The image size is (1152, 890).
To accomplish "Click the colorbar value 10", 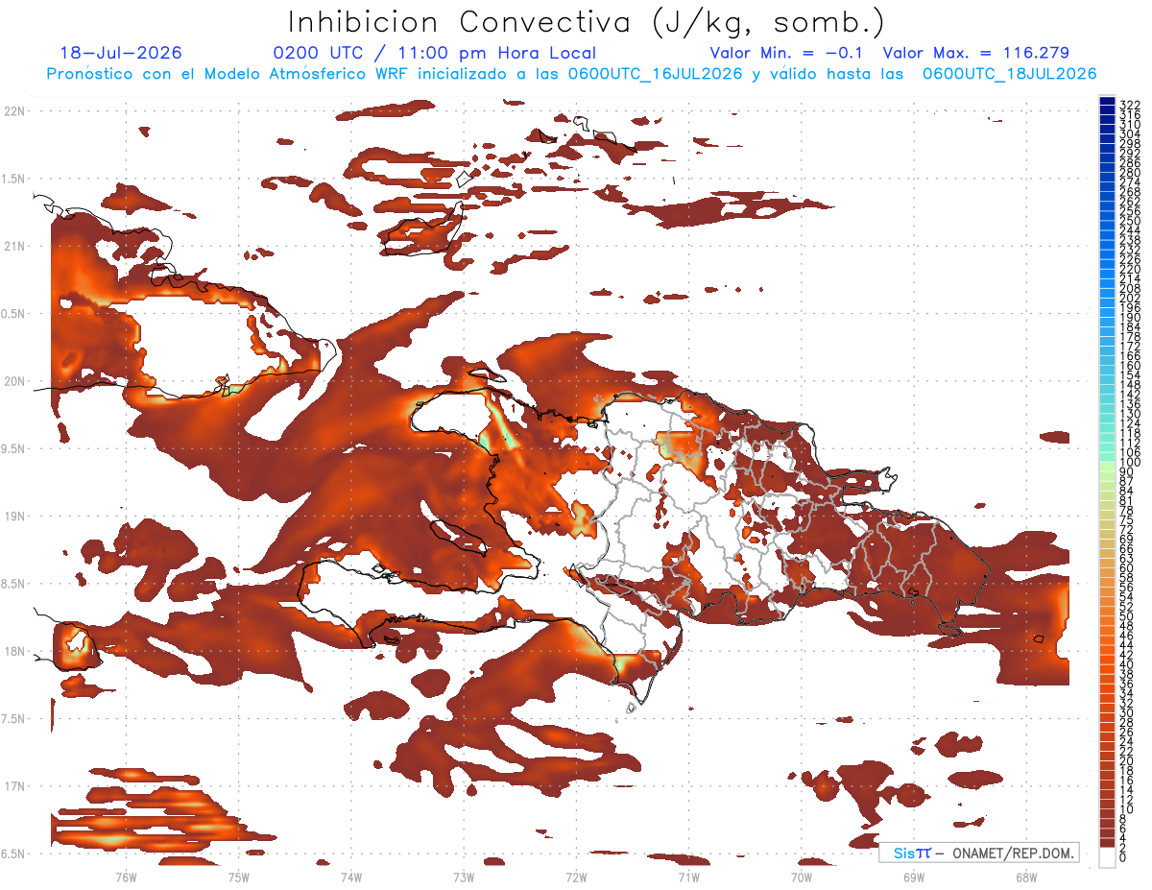I will tap(1127, 809).
